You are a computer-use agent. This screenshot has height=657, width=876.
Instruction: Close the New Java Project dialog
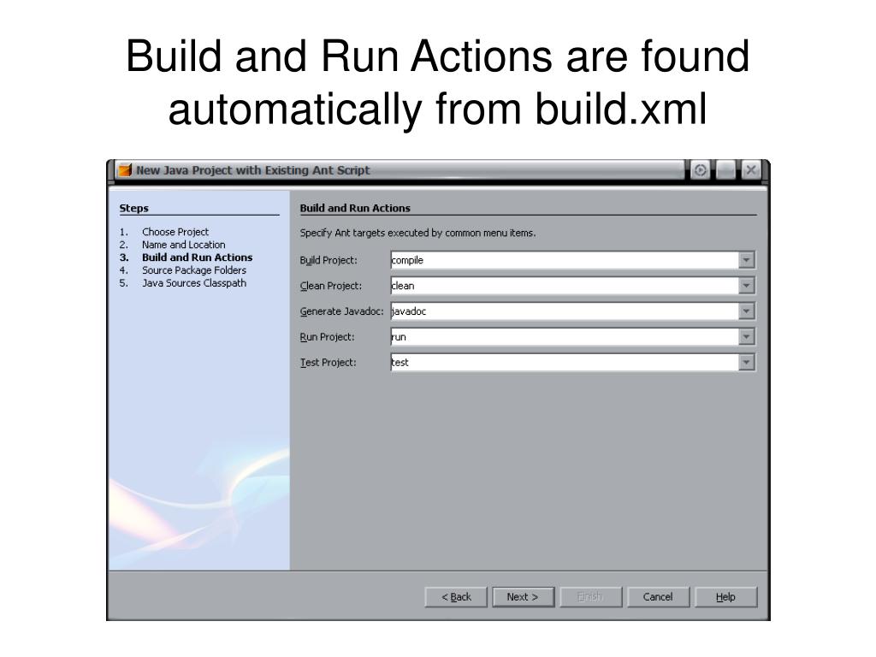pos(751,170)
